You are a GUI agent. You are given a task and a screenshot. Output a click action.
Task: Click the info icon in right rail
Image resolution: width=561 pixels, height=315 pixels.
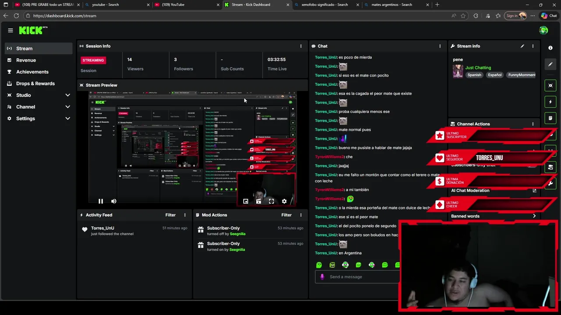pos(550,48)
